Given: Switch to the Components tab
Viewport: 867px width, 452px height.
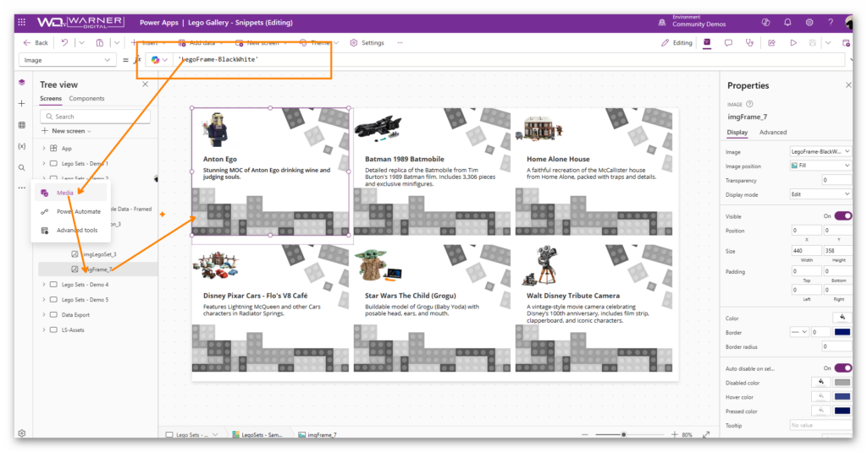Looking at the screenshot, I should coord(87,98).
